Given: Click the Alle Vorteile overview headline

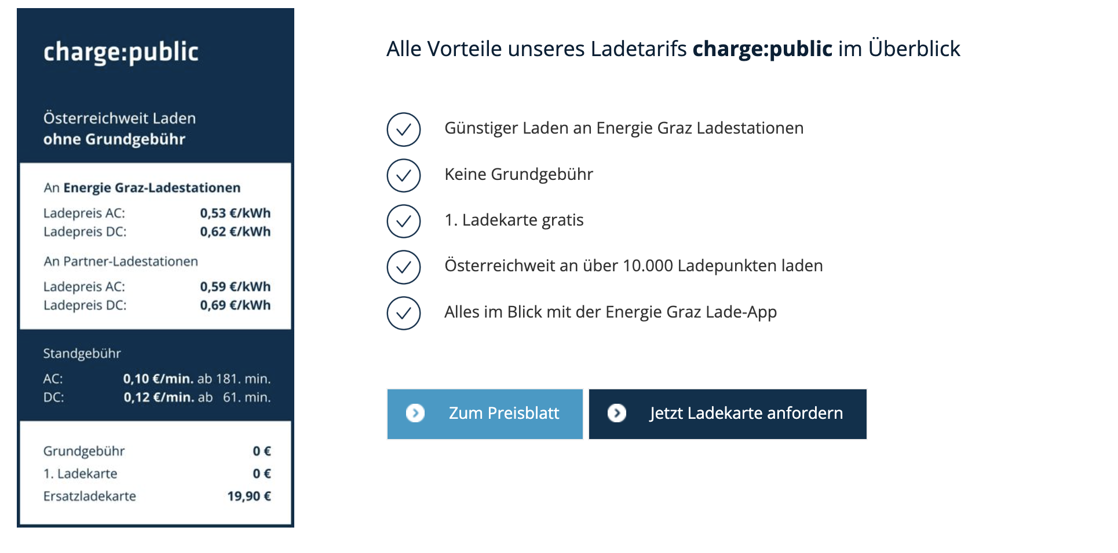Looking at the screenshot, I should 673,49.
